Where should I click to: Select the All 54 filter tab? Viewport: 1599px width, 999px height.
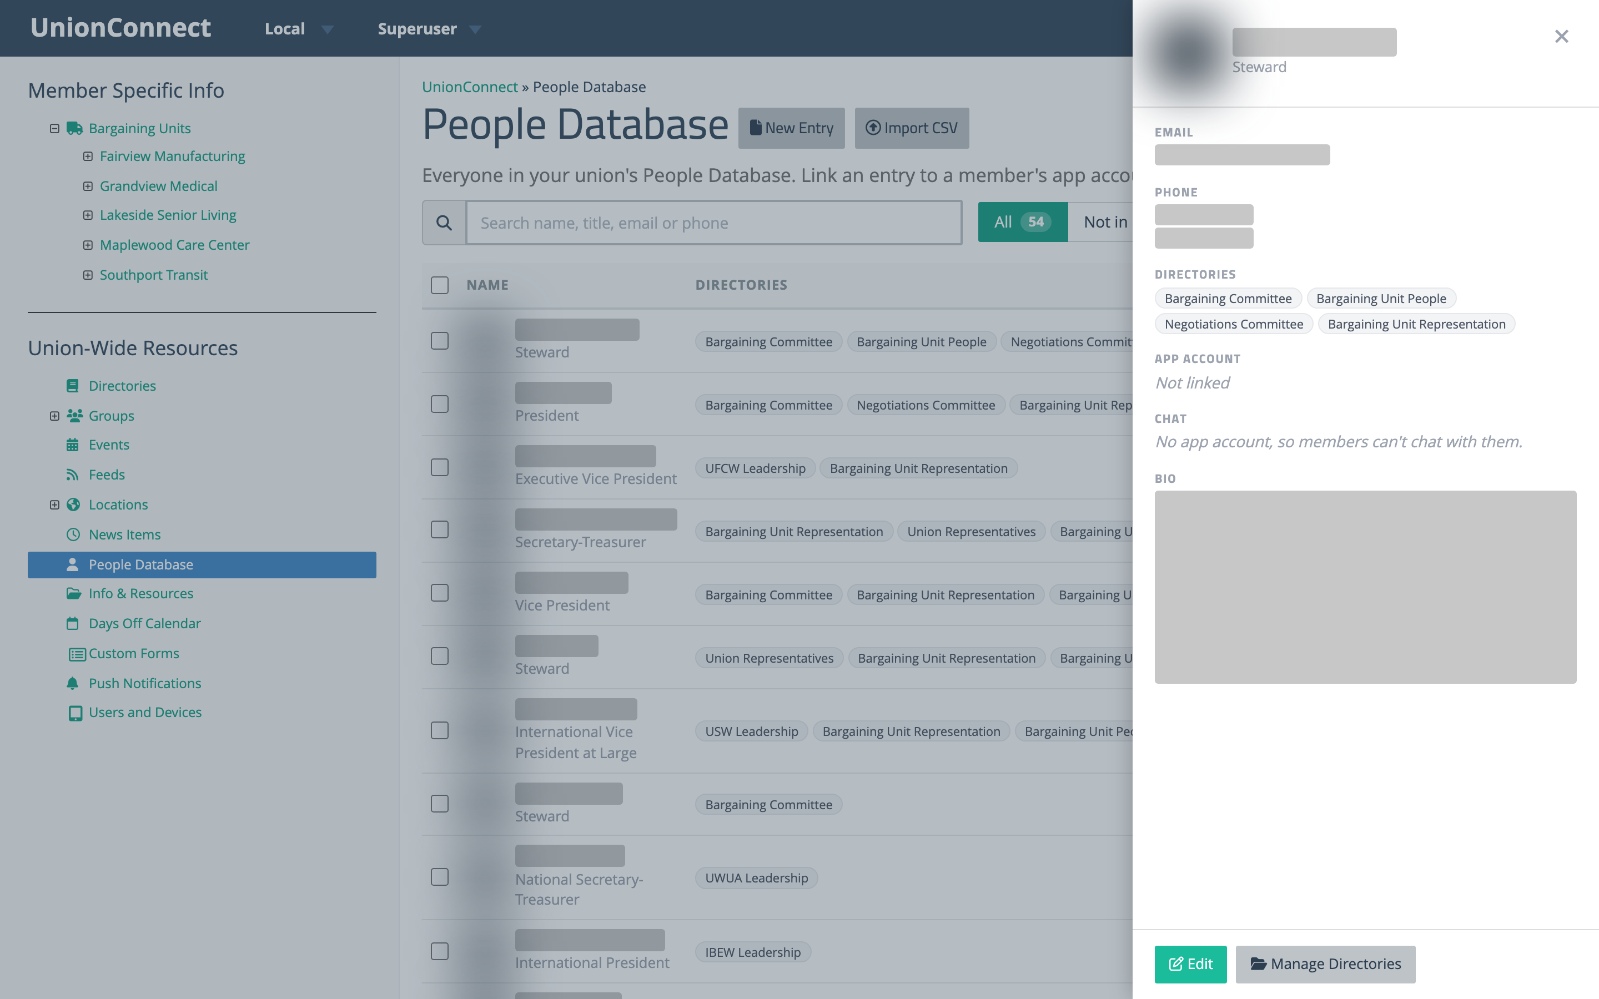[1022, 222]
